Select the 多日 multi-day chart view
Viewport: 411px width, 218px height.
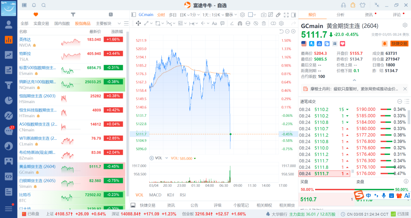pyautogui.click(x=172, y=15)
